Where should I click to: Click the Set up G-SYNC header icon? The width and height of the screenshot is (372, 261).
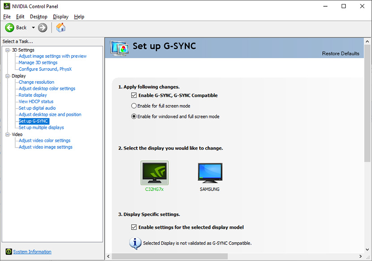point(120,48)
